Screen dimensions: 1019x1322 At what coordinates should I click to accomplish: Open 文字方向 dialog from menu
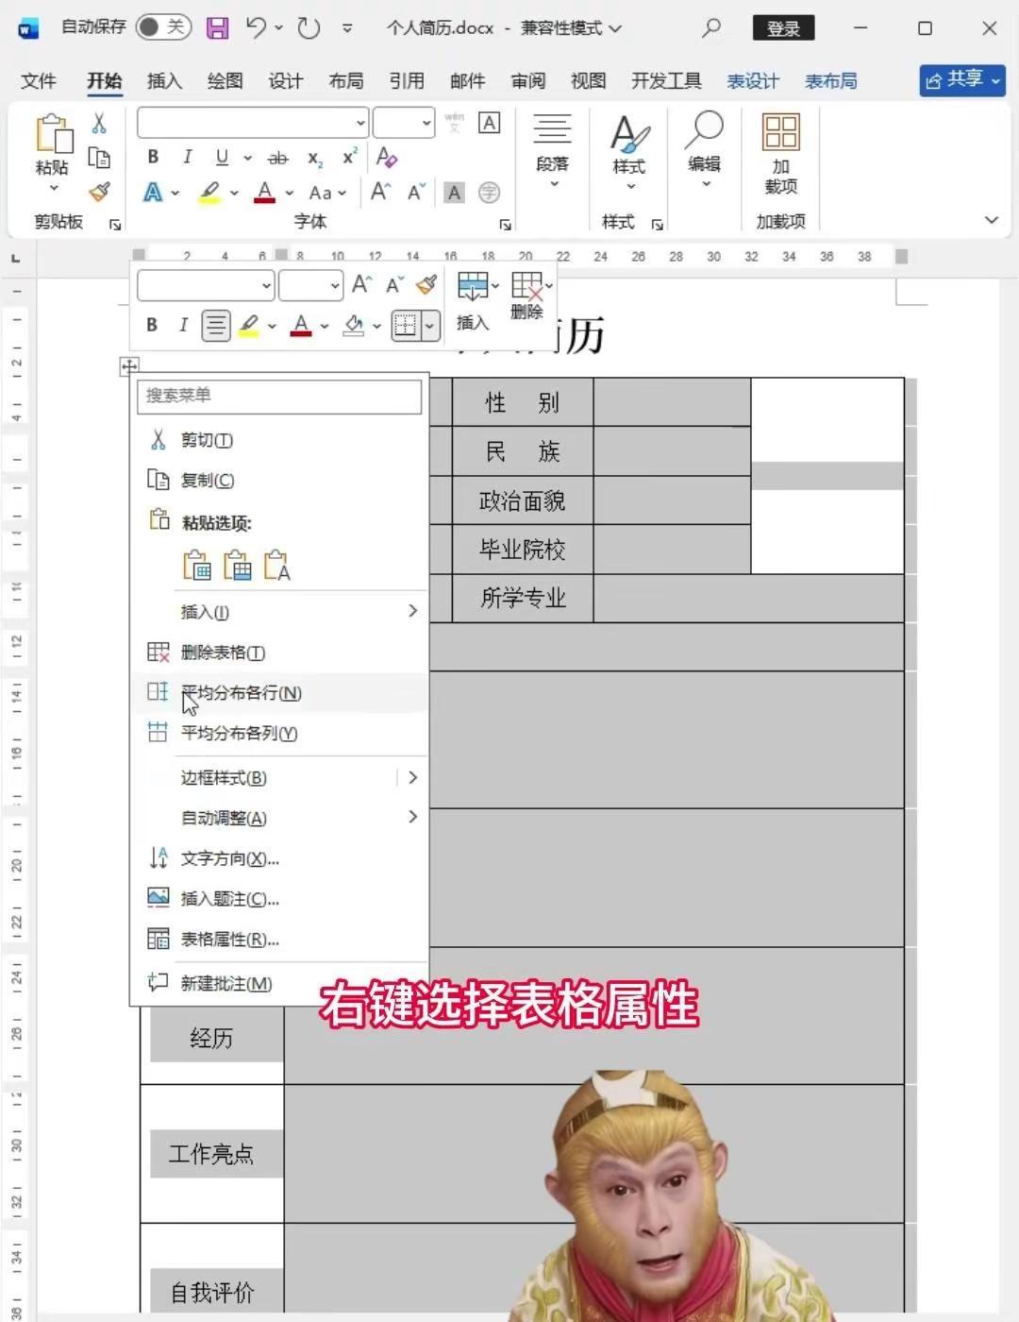(x=279, y=858)
